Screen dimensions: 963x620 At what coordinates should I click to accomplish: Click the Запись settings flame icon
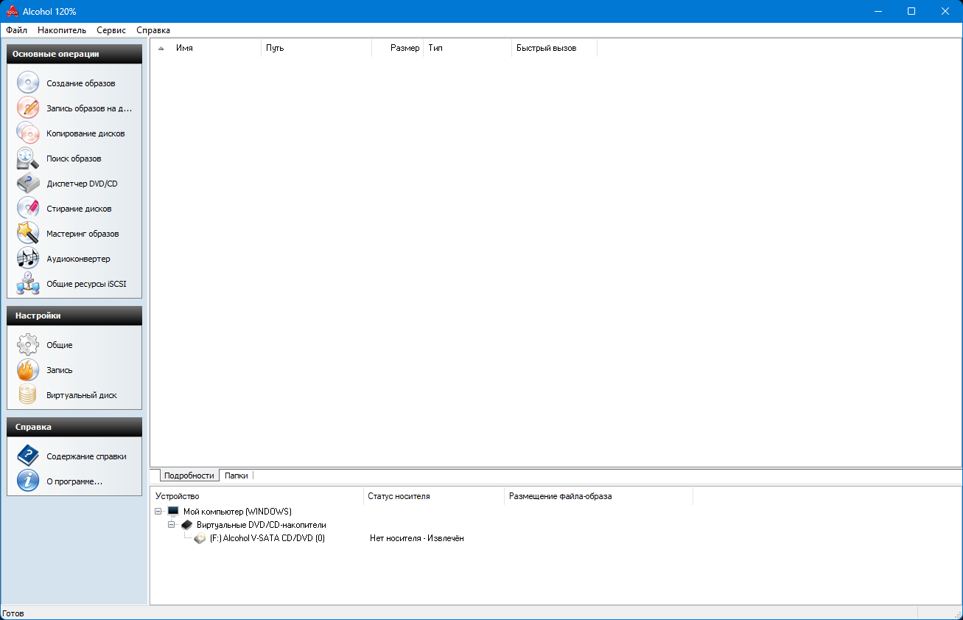pyautogui.click(x=28, y=369)
